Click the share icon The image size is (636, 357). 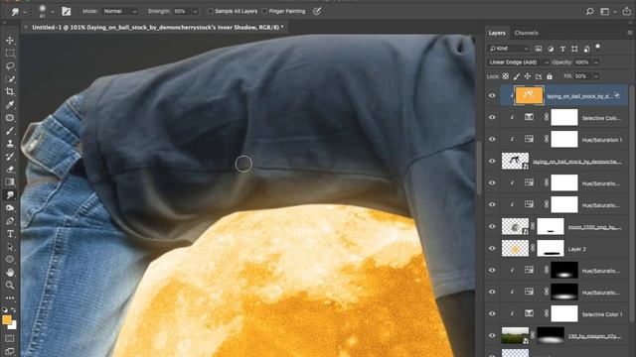627,11
